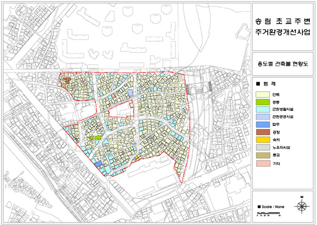The height and width of the screenshot is (225, 317).
Task: Click the small yellow 숙박 building on map
Action: 136,157
